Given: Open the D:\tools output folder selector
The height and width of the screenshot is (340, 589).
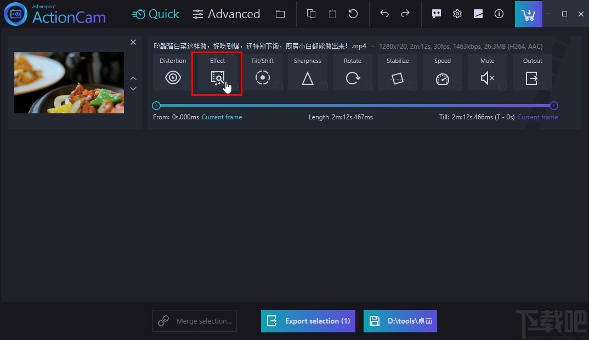Looking at the screenshot, I should pyautogui.click(x=400, y=321).
